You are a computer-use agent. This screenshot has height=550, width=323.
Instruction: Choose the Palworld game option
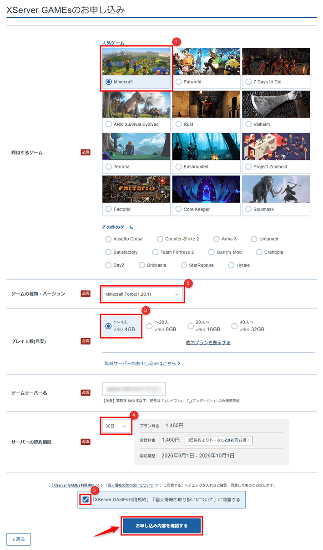pyautogui.click(x=178, y=82)
